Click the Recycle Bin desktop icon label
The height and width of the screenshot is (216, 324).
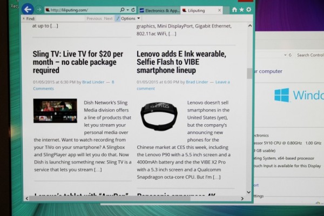[x=15, y=6]
